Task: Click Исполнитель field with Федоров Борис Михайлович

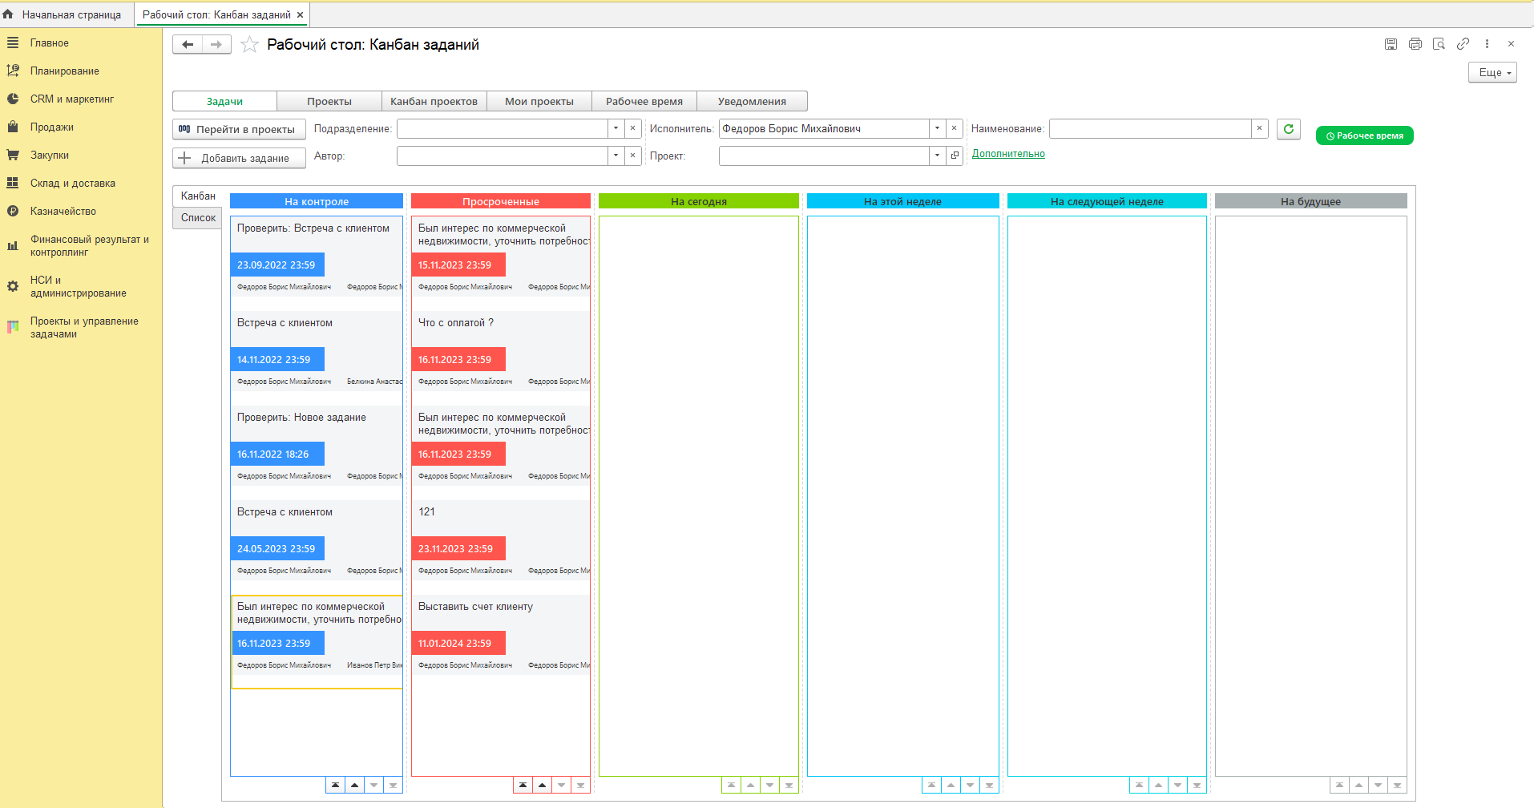Action: coord(824,128)
